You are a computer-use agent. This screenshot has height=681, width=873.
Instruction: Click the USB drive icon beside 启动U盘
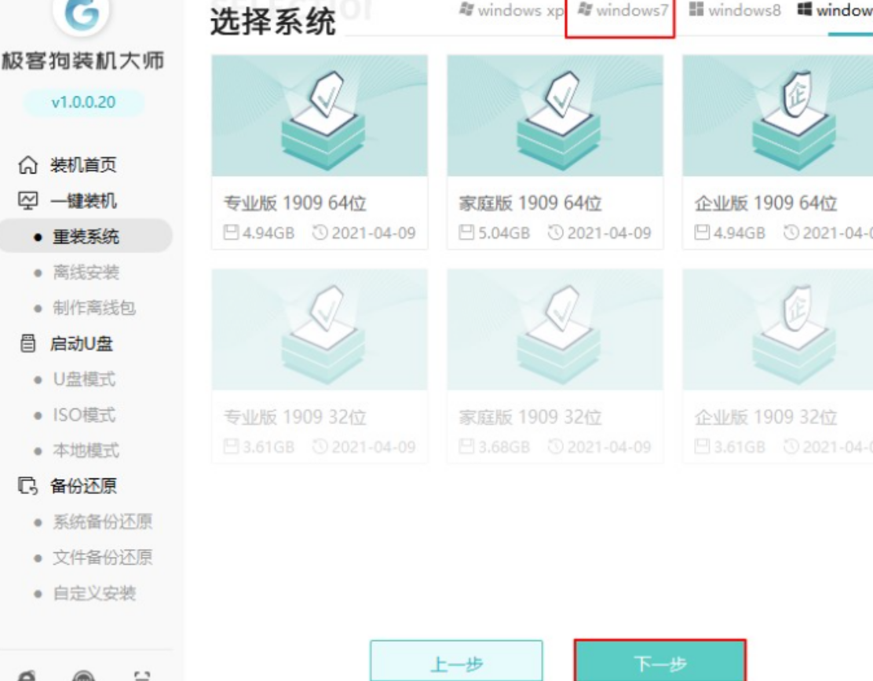point(27,343)
